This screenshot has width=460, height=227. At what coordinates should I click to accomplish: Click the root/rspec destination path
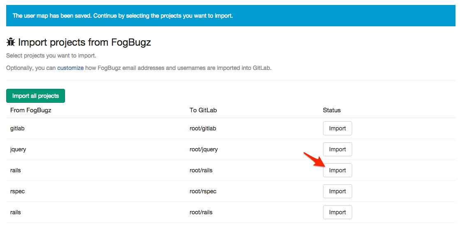pyautogui.click(x=203, y=191)
